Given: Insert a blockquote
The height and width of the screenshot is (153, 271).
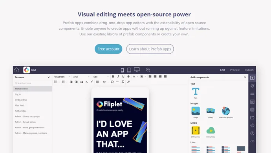Looking at the screenshot, I should tap(82, 82).
